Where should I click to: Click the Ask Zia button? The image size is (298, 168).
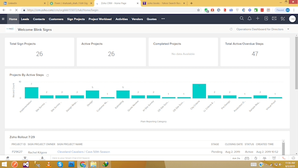236,158
